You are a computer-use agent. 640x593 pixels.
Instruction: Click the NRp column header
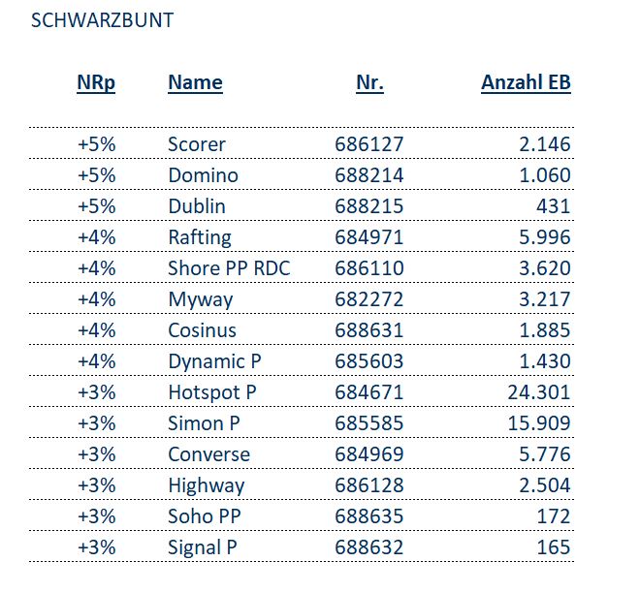pyautogui.click(x=96, y=83)
